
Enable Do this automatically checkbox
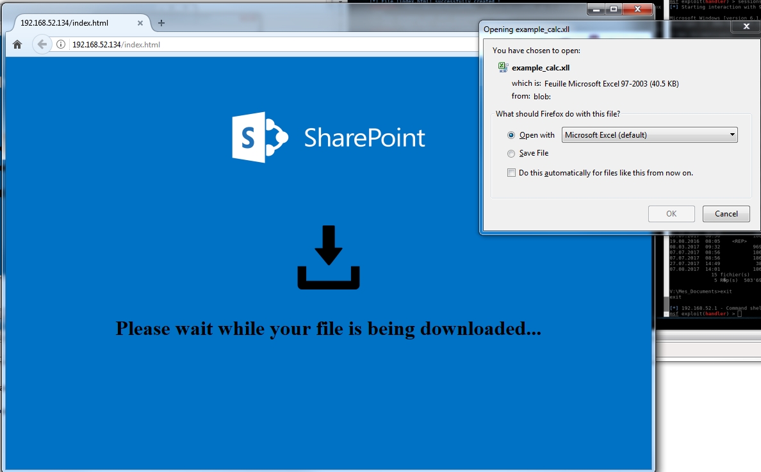pyautogui.click(x=511, y=173)
